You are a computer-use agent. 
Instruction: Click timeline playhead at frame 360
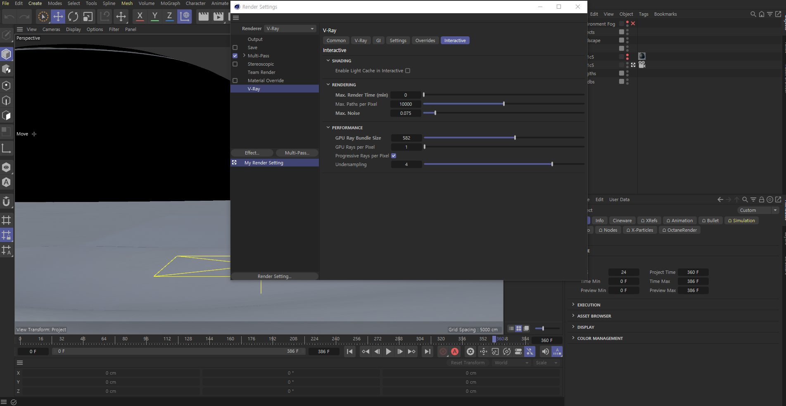point(494,339)
